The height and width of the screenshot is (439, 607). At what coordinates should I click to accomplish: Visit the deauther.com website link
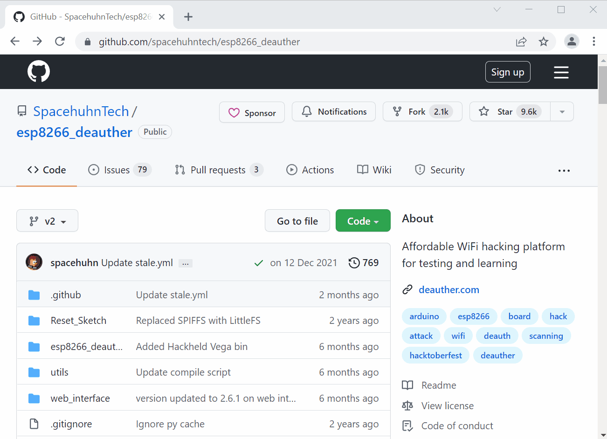449,290
